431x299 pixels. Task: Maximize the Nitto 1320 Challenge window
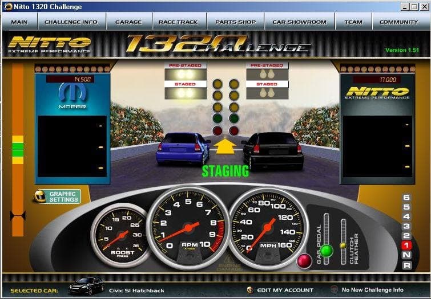[414, 7]
